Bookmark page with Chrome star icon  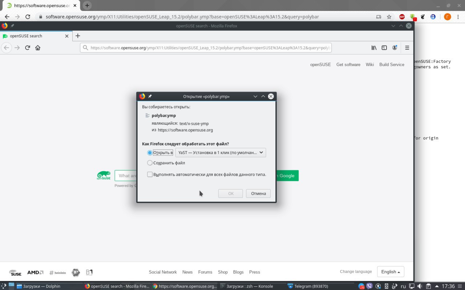(389, 17)
